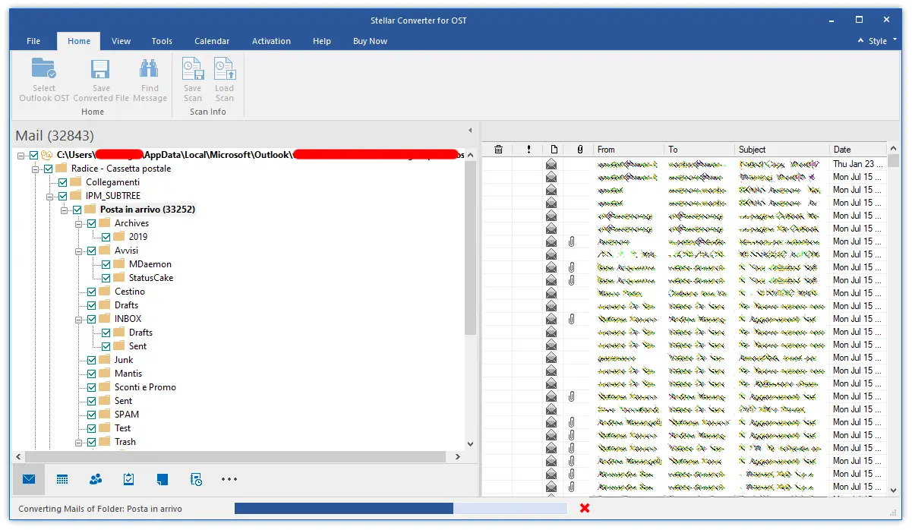Open the Activation ribbon tab
This screenshot has height=530, width=912.
pos(272,41)
